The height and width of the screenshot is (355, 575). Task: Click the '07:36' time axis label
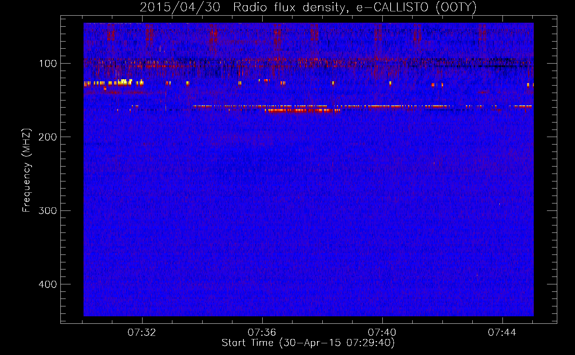pos(262,333)
